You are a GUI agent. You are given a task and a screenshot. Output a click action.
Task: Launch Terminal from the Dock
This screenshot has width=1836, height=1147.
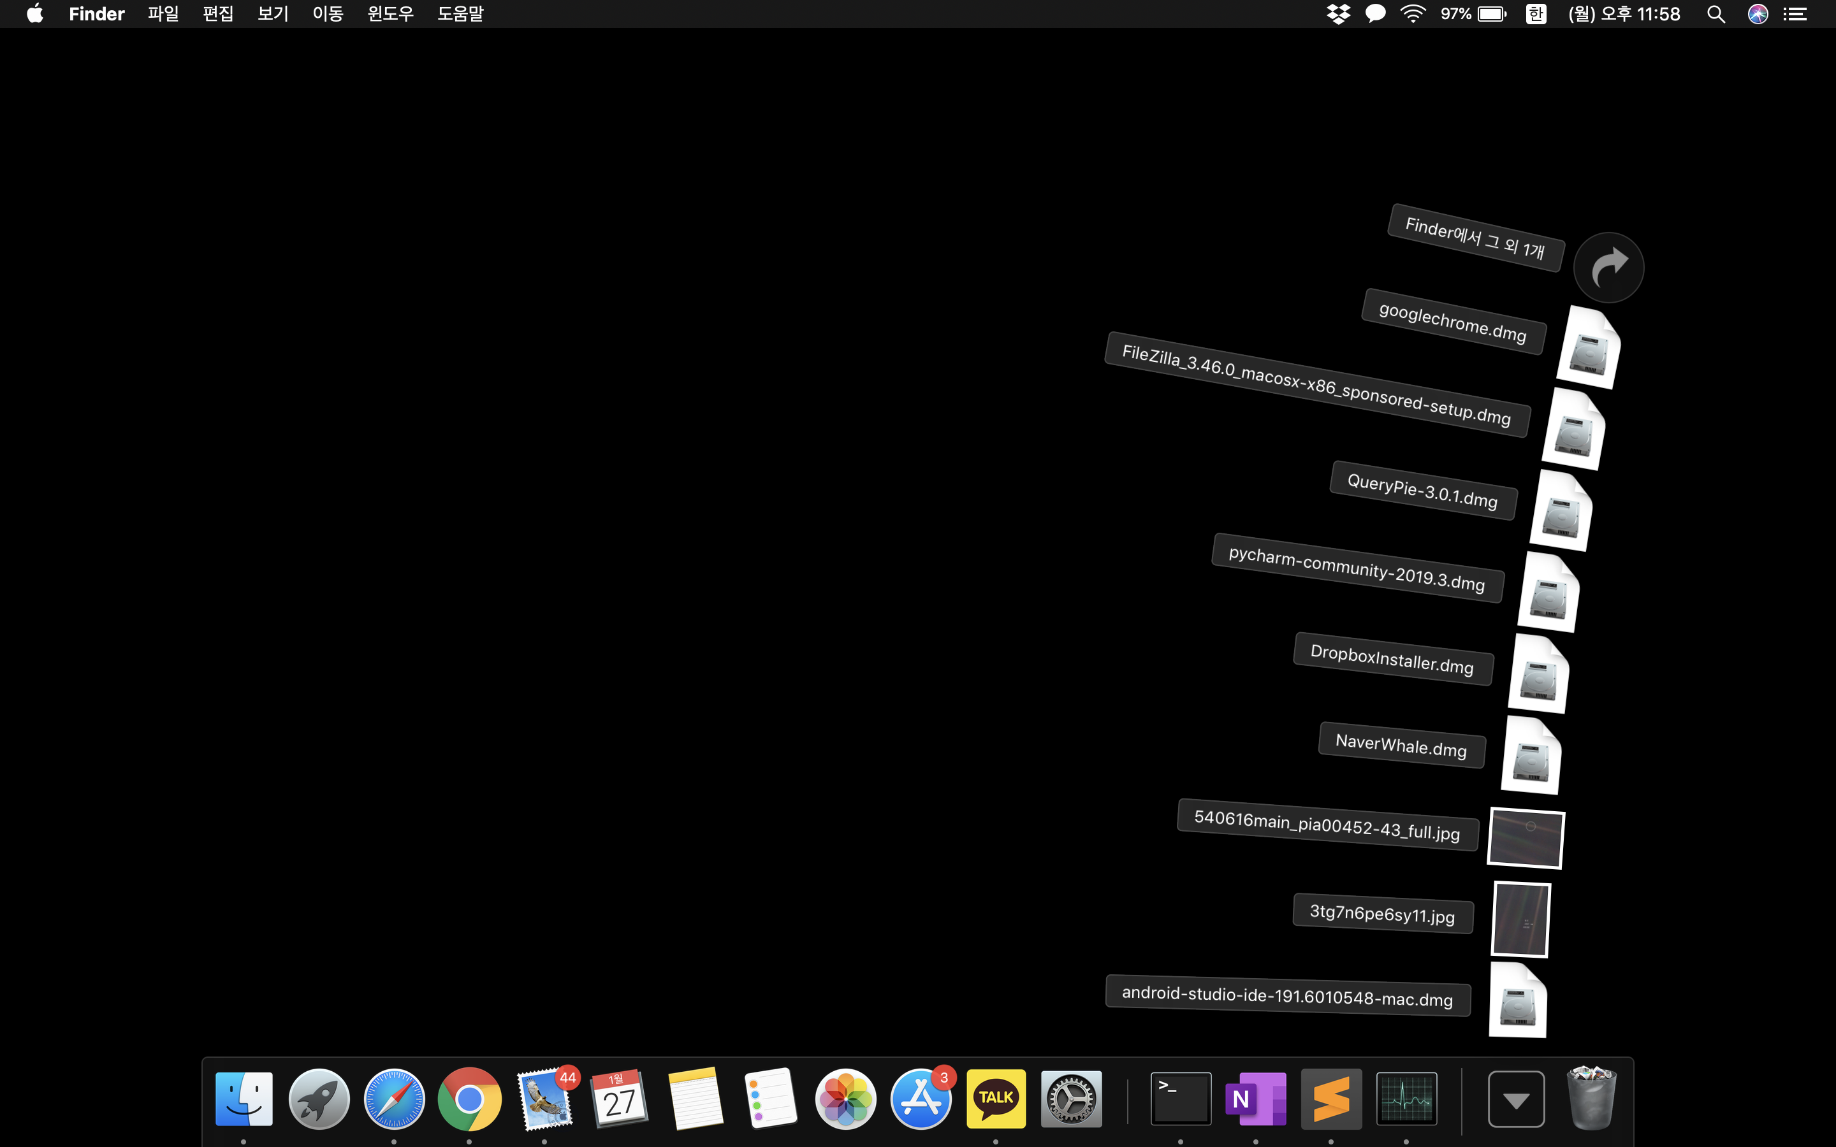click(1181, 1099)
